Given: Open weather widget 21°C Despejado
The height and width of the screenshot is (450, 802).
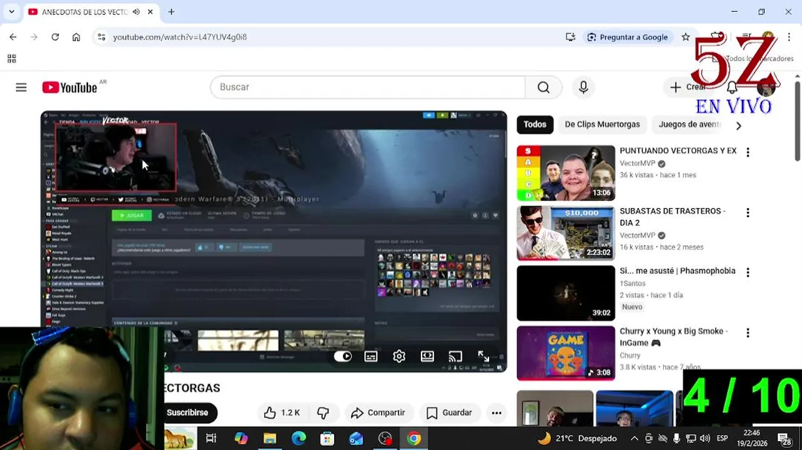Looking at the screenshot, I should pos(578,439).
